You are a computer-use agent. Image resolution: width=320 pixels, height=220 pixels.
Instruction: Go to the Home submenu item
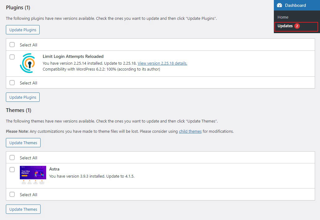283,17
